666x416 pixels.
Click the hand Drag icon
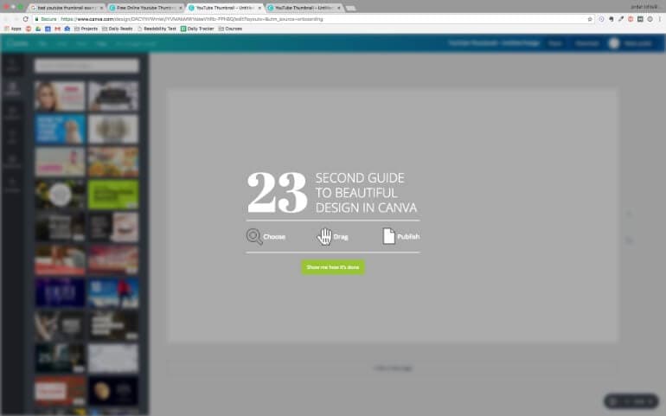(x=325, y=236)
